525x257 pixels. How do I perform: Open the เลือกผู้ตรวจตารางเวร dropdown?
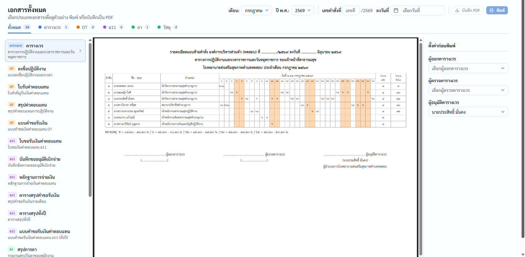pos(468,90)
